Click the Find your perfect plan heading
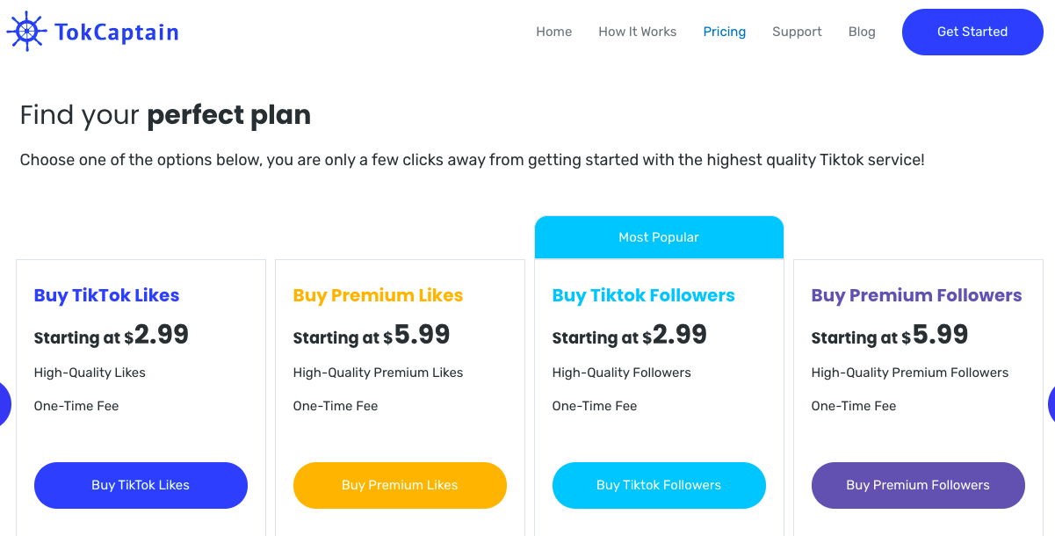This screenshot has width=1055, height=536. 165,115
